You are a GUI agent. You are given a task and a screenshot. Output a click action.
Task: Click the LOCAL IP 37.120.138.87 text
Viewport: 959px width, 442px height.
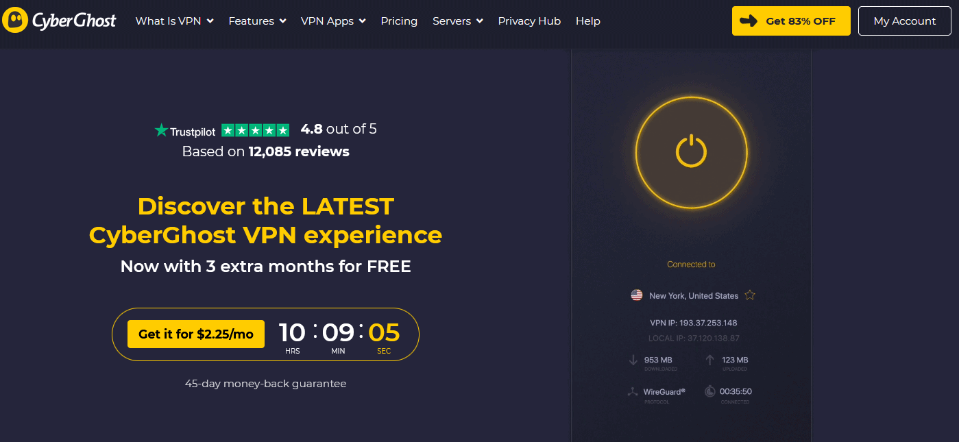click(x=694, y=338)
